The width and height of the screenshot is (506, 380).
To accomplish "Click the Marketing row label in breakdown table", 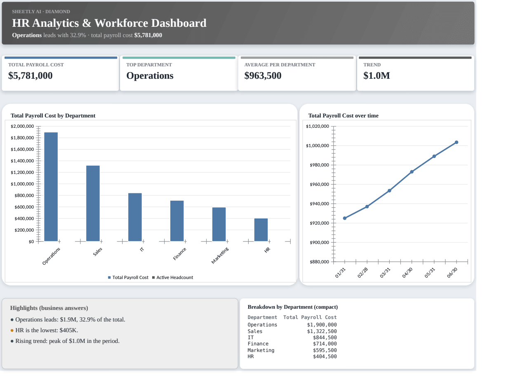I will coord(261,350).
